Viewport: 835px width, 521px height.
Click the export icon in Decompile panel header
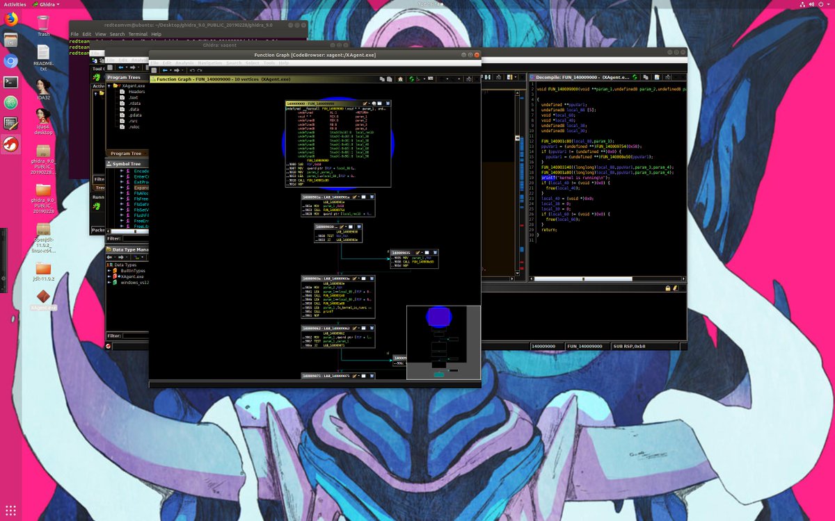click(657, 77)
